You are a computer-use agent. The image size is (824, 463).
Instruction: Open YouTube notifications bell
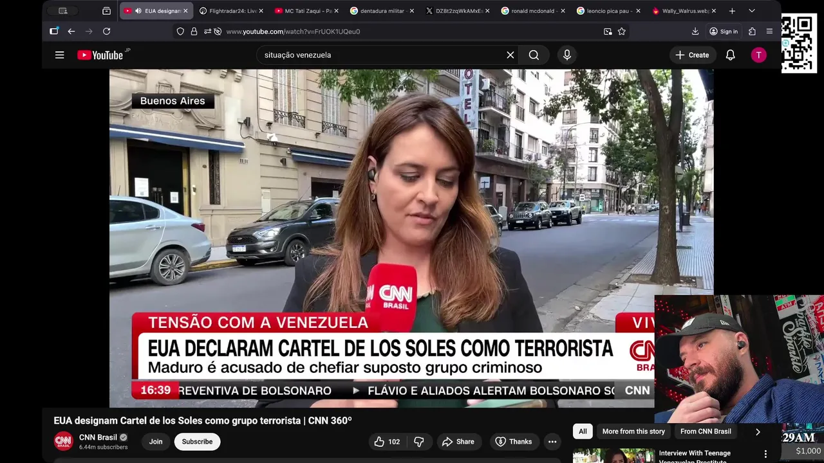click(730, 55)
